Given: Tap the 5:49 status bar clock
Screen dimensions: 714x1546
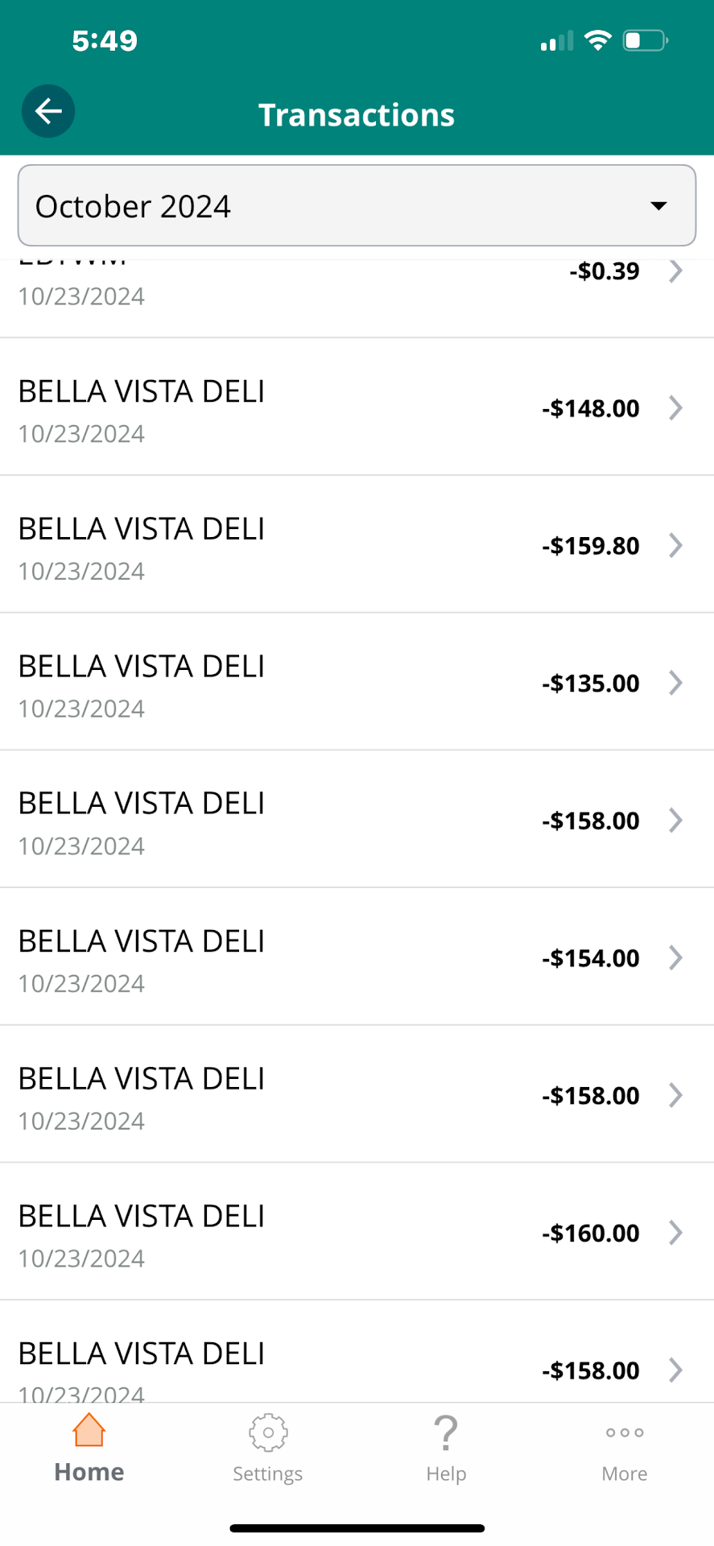Looking at the screenshot, I should coord(105,40).
